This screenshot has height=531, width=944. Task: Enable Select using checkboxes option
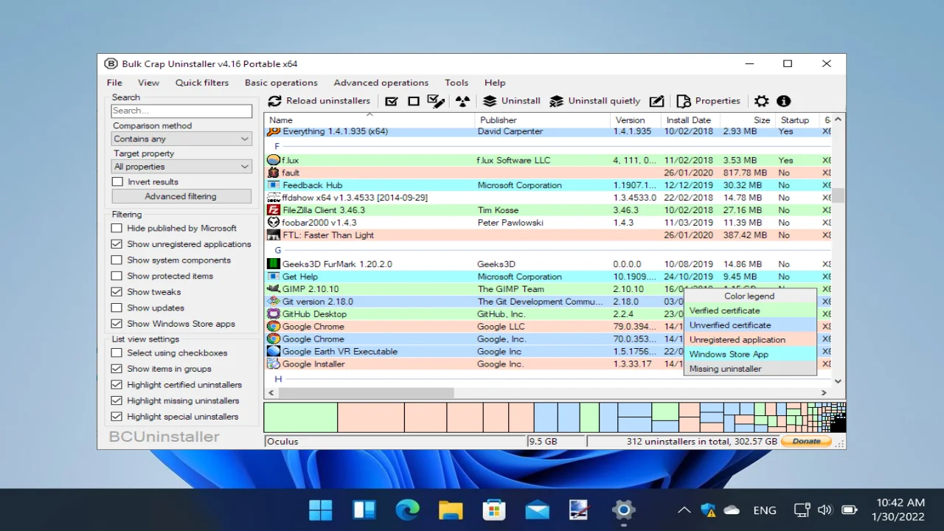pos(117,353)
